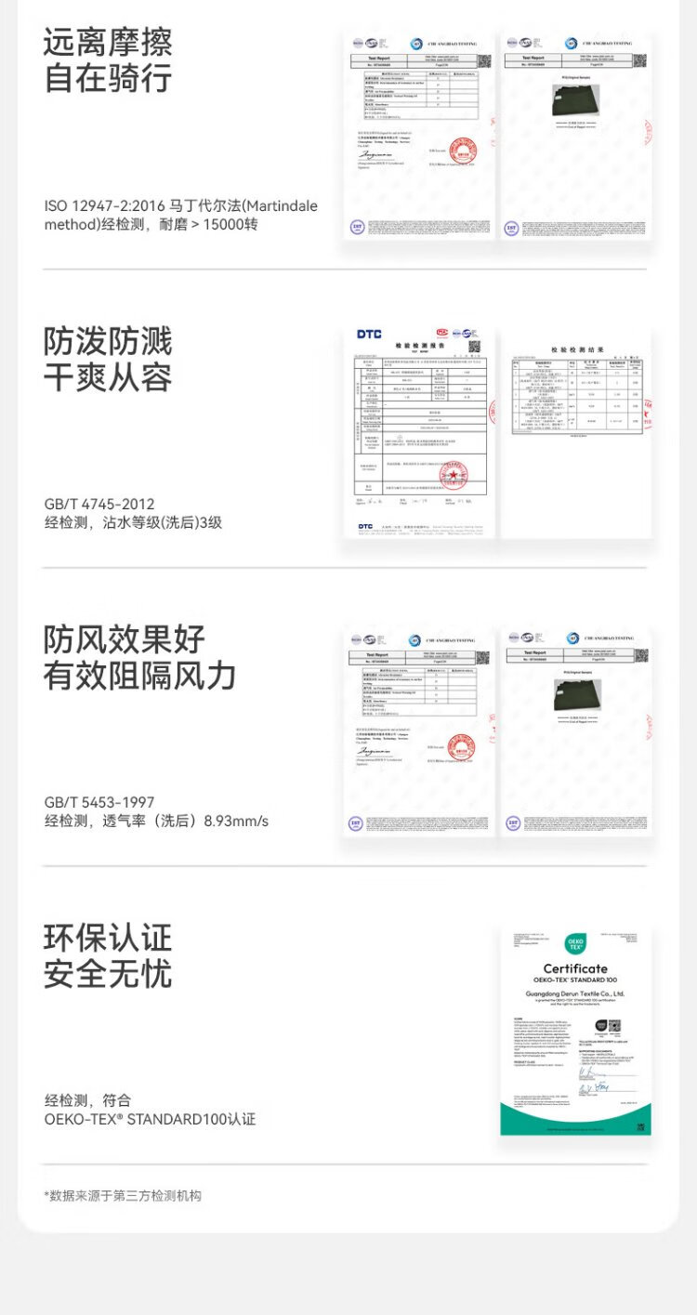Click the round red seal on the abrasion test report
This screenshot has height=1315, width=697.
pos(461,150)
